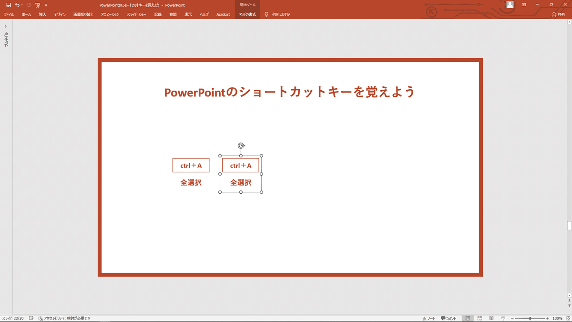Open the 校閲 ribbon tab

pos(173,14)
